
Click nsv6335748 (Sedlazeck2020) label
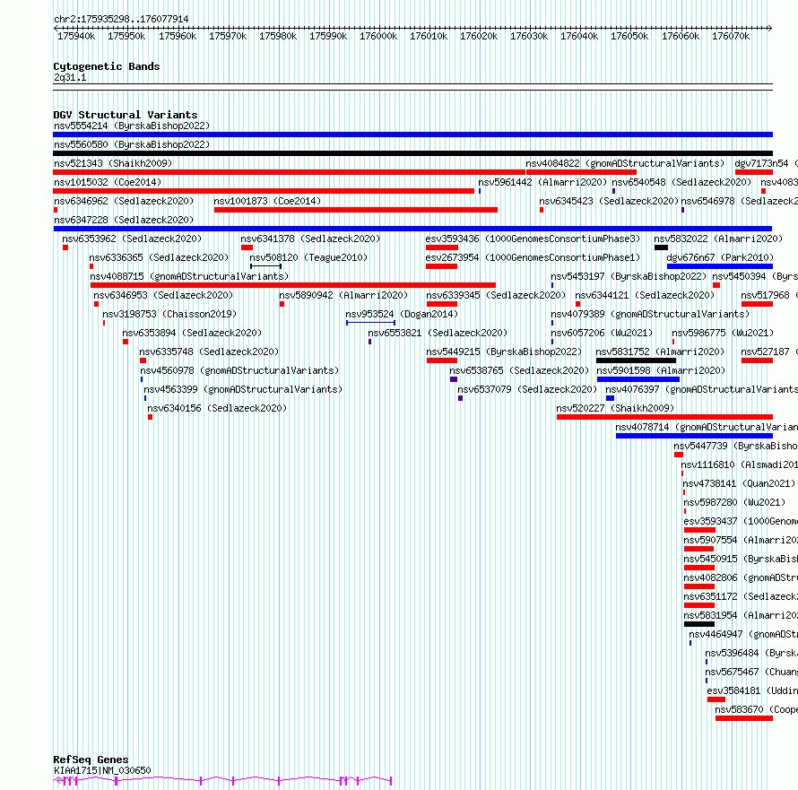209,352
